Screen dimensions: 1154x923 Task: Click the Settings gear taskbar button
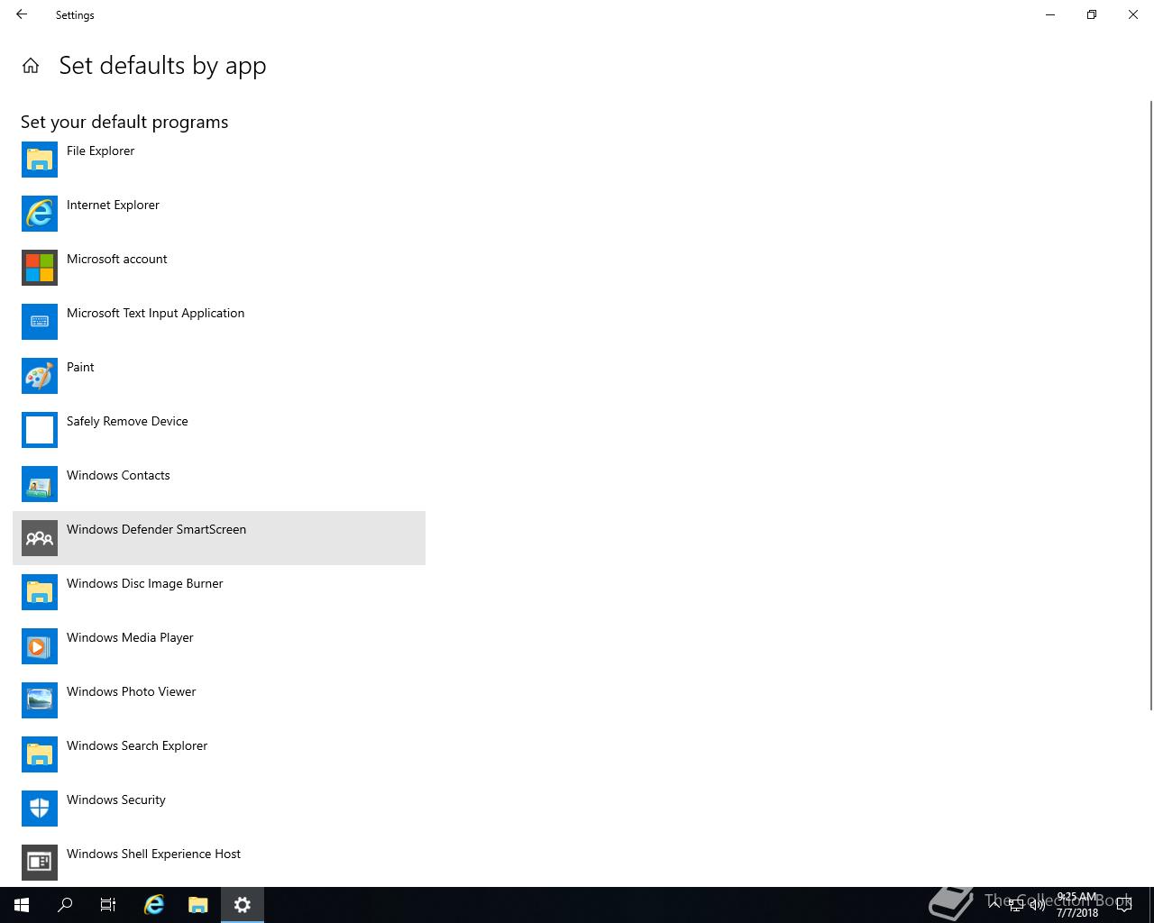click(243, 905)
